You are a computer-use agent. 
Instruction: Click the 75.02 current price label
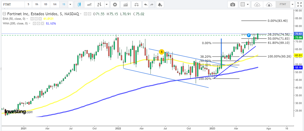(x=298, y=34)
